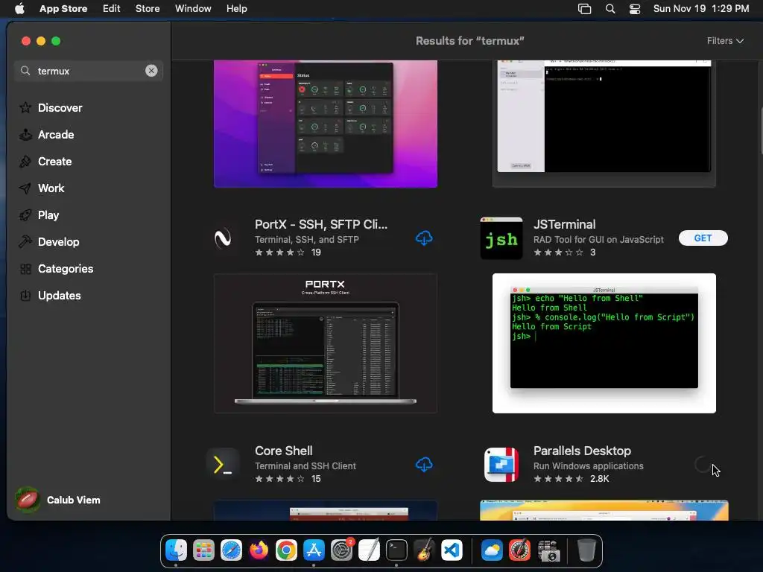Open the Store menu
The image size is (763, 572).
[x=148, y=8]
